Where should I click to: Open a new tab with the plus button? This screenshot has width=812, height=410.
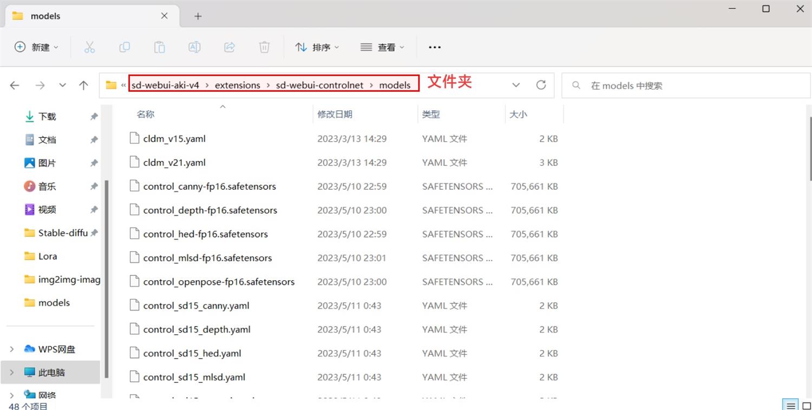tap(198, 16)
